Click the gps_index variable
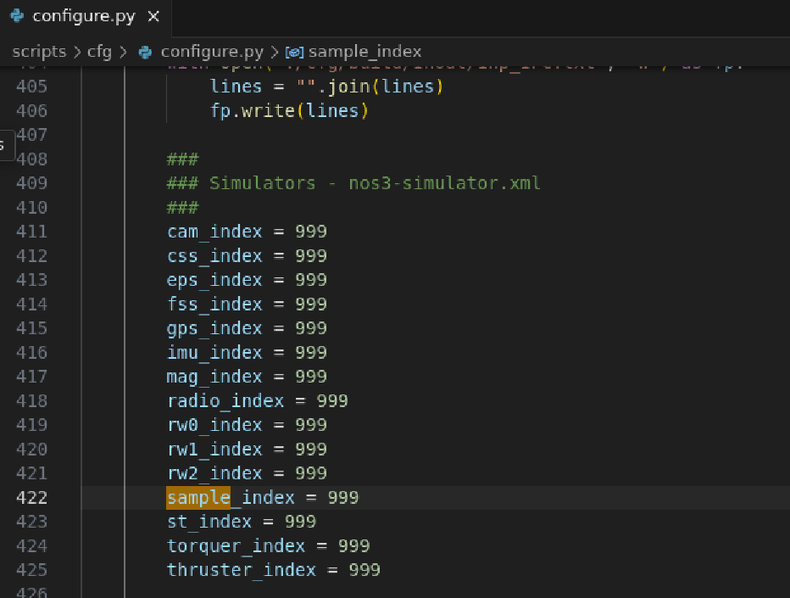The image size is (790, 598). pos(214,329)
